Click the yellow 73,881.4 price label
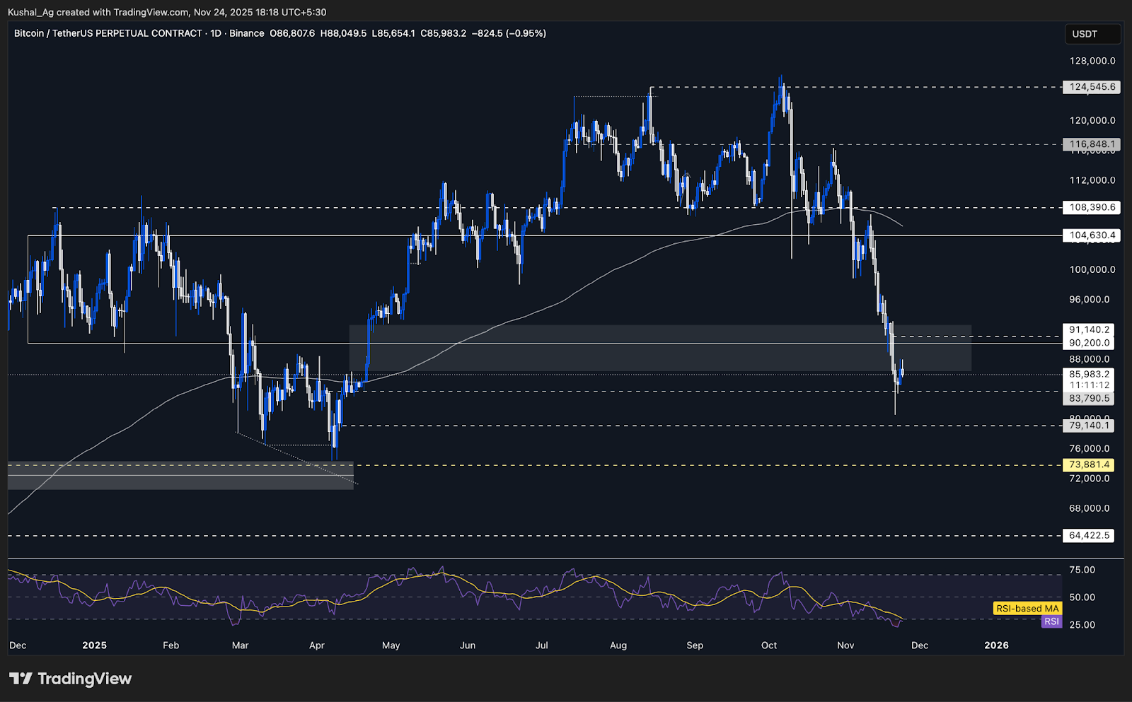Screen dimensions: 1132x702 point(1088,464)
